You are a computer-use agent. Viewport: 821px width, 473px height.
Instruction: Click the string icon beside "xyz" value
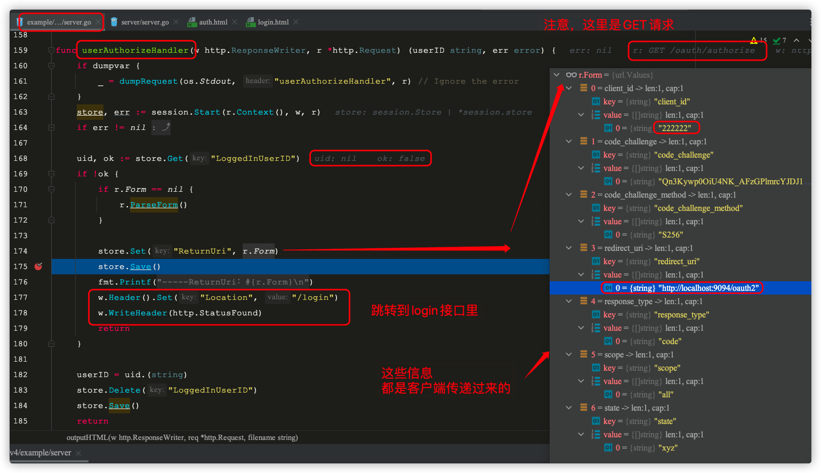click(x=608, y=448)
